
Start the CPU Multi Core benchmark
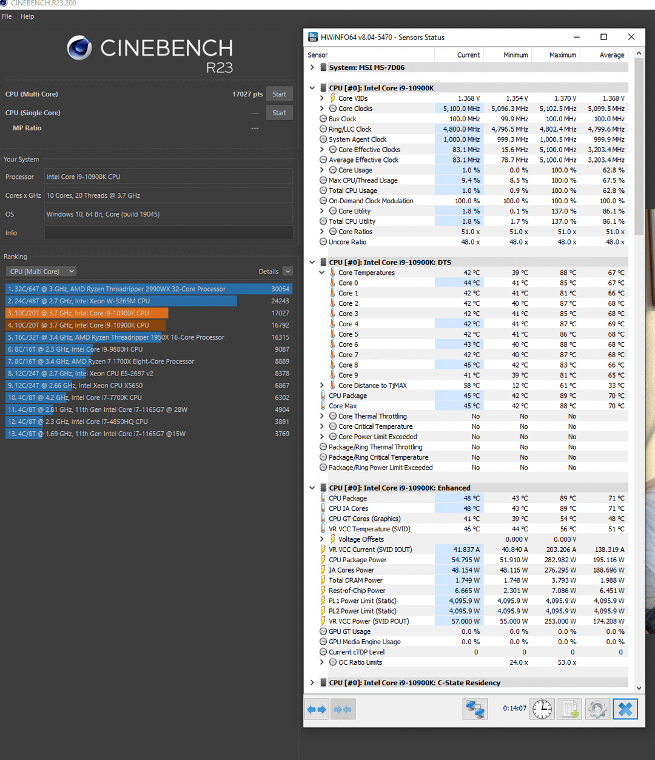point(280,94)
